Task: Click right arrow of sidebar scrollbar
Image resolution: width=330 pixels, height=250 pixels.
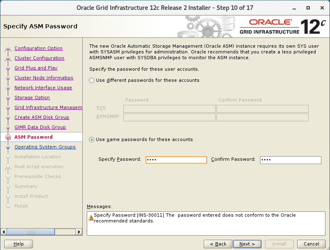Action: (x=79, y=232)
